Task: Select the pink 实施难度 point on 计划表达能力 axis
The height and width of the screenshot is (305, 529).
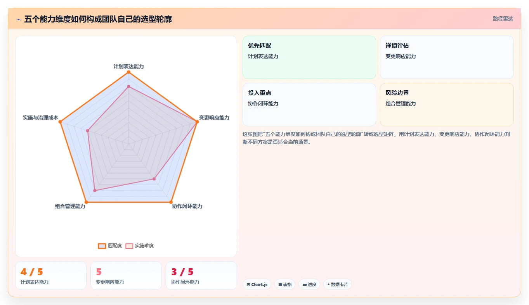Action: [128, 87]
